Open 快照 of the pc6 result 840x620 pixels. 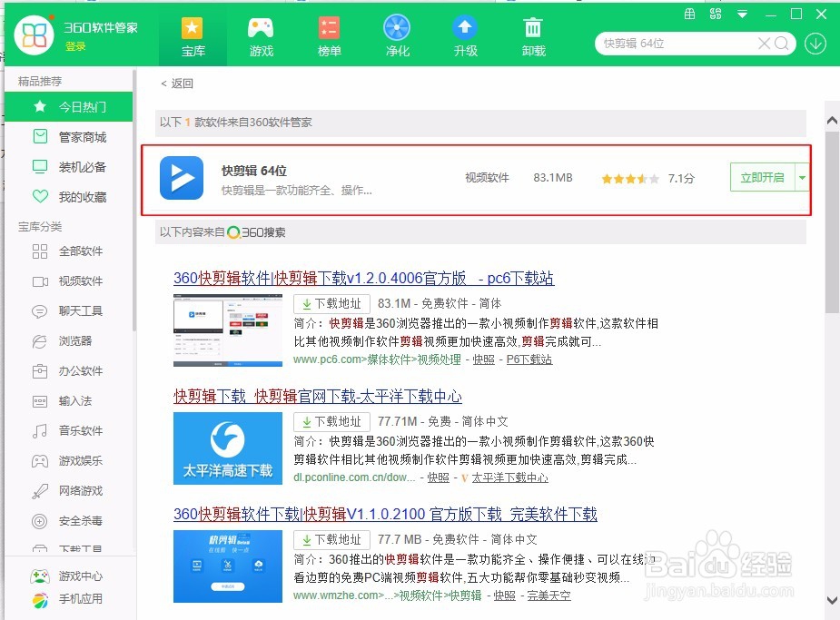click(x=483, y=359)
